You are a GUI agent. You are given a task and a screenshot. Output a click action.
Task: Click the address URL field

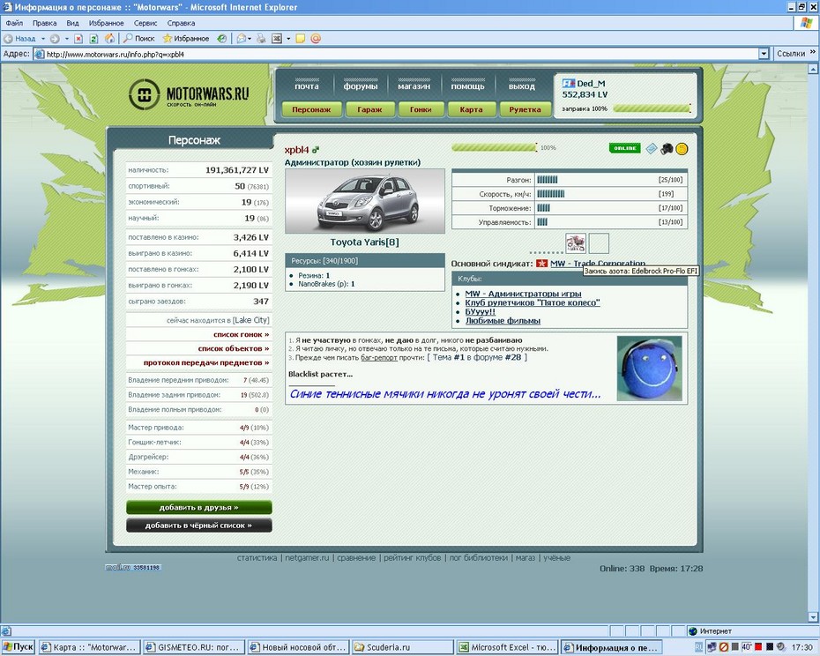pyautogui.click(x=397, y=54)
